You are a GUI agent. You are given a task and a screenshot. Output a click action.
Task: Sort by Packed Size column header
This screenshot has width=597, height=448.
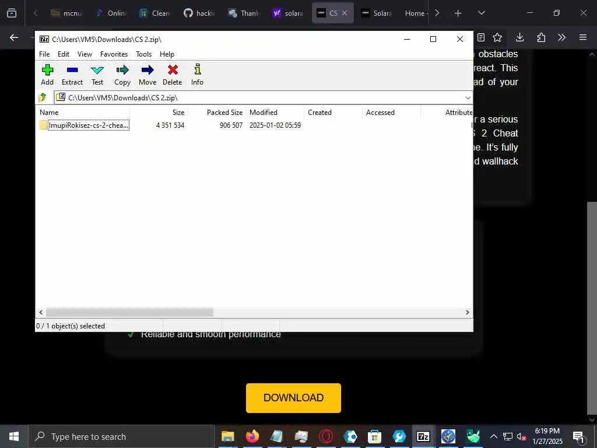click(217, 113)
